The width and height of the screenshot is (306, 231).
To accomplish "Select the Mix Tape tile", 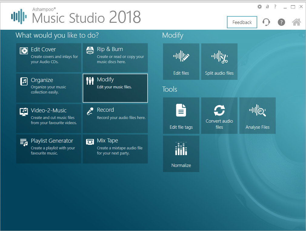I will coord(115,149).
